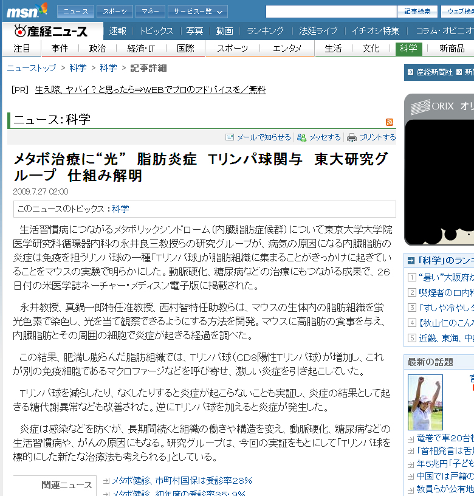This screenshot has width=474, height=496.
Task: Click the rank 1 number icon
Action: pos(412,277)
